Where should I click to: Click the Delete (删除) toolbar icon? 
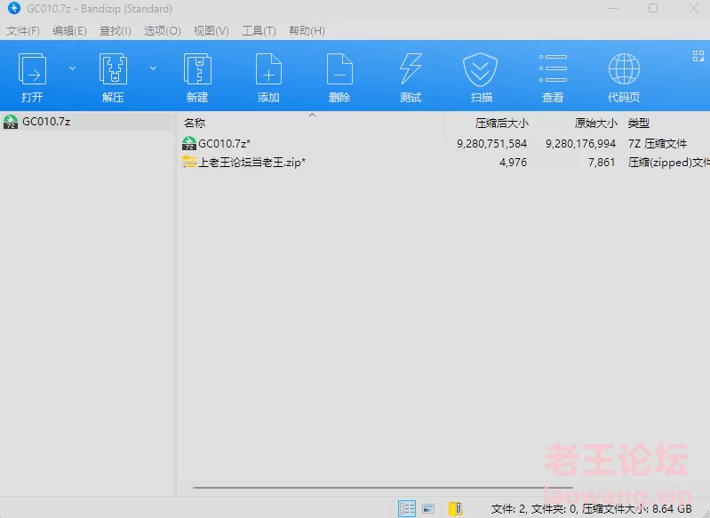[x=339, y=68]
